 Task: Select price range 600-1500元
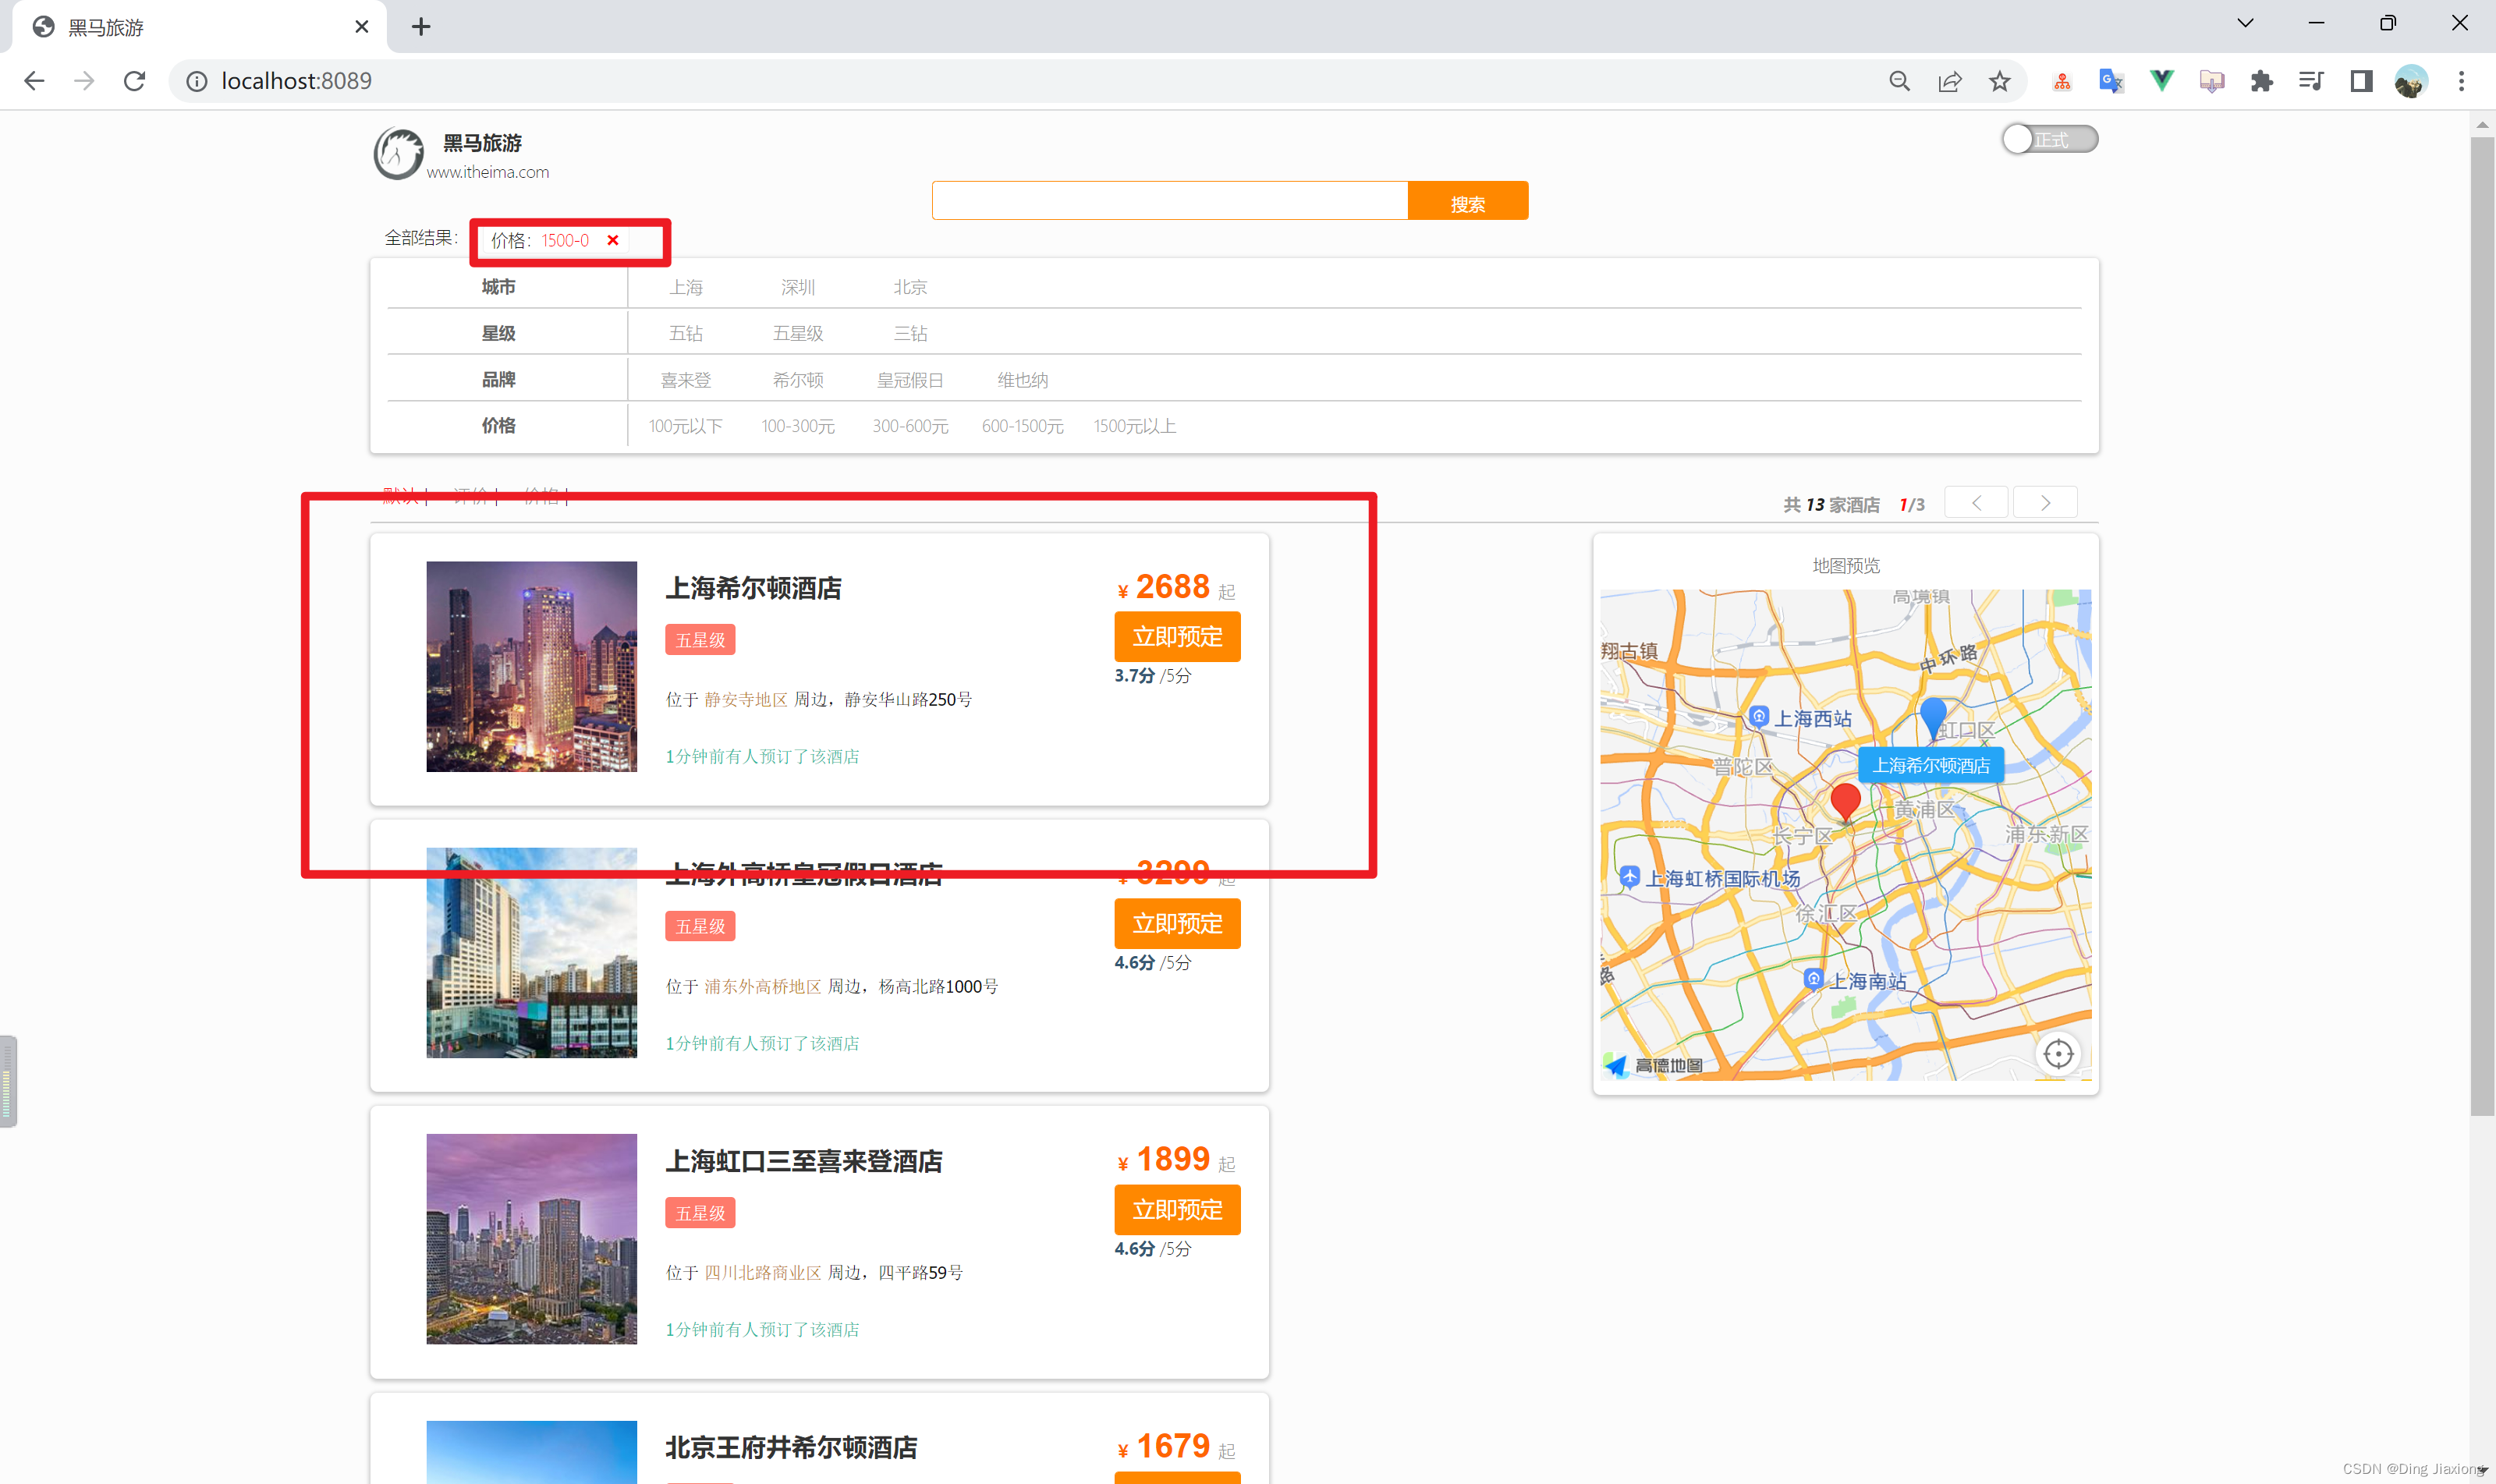click(x=1022, y=426)
